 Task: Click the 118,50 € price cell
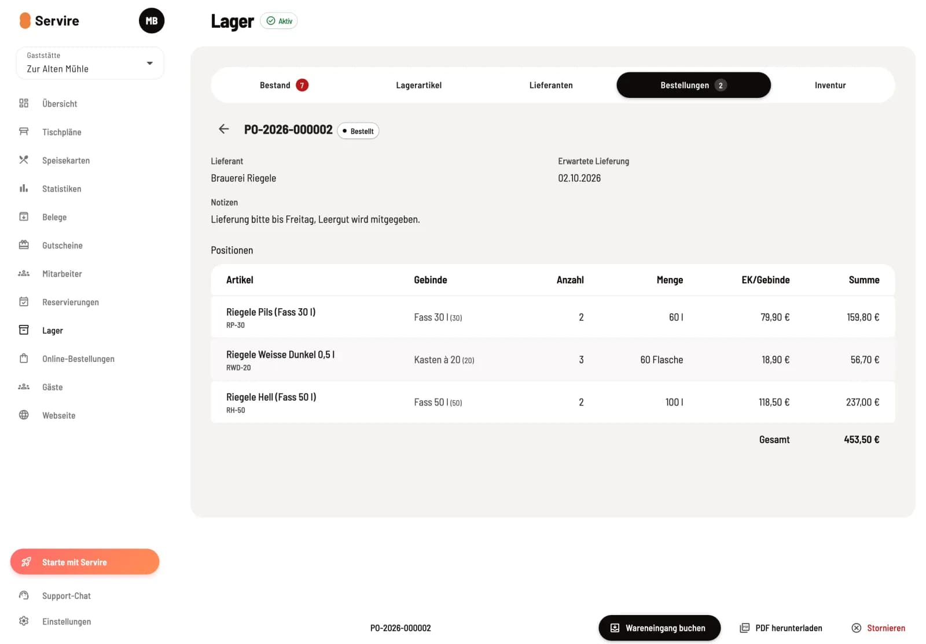[774, 402]
